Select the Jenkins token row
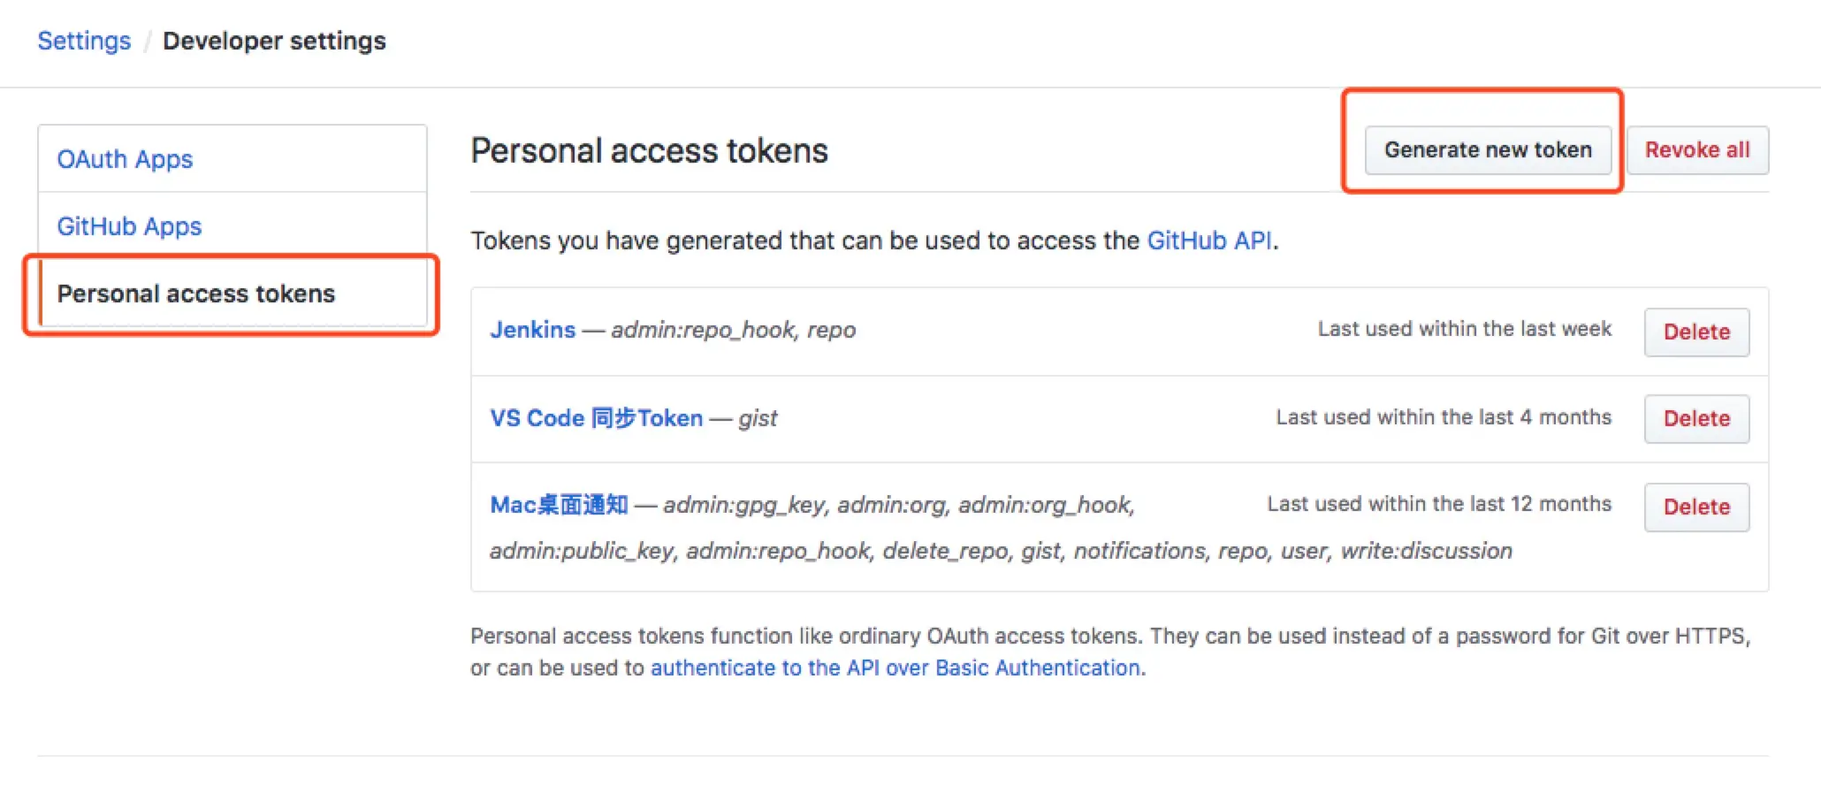1821x801 pixels. point(972,332)
